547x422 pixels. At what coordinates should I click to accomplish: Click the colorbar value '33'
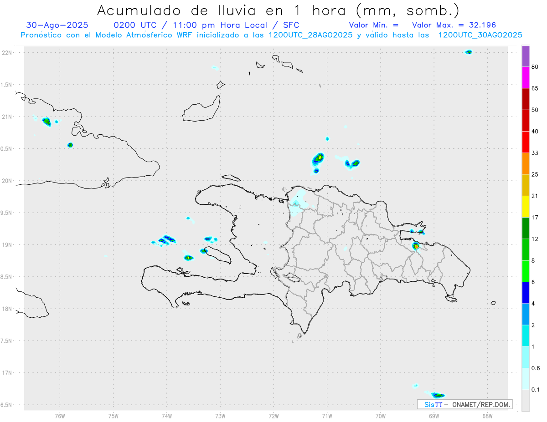pyautogui.click(x=535, y=153)
